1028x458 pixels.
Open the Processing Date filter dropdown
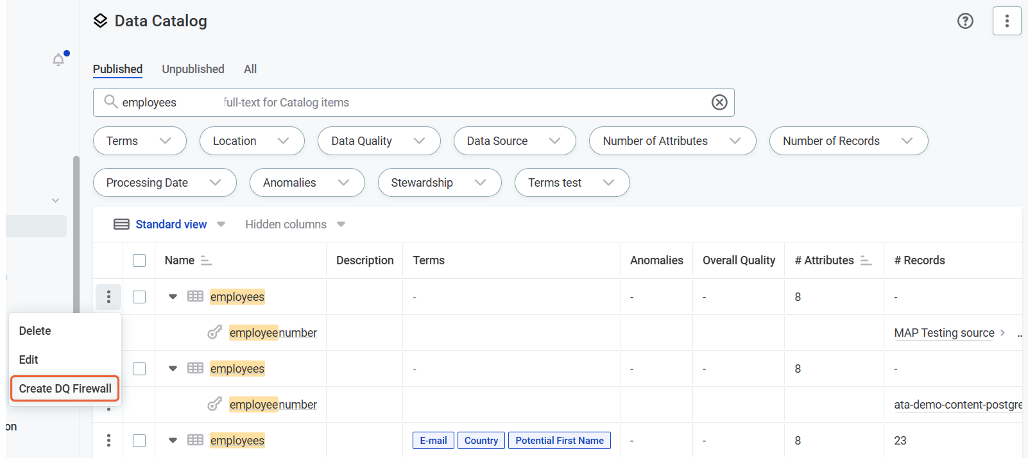(x=165, y=183)
